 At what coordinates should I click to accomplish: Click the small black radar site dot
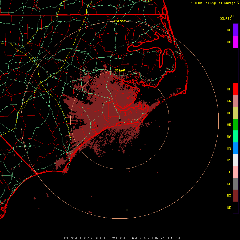(x=120, y=119)
